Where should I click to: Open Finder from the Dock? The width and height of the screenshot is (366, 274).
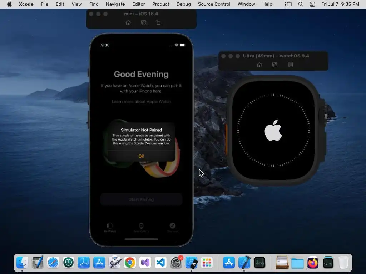click(x=22, y=263)
